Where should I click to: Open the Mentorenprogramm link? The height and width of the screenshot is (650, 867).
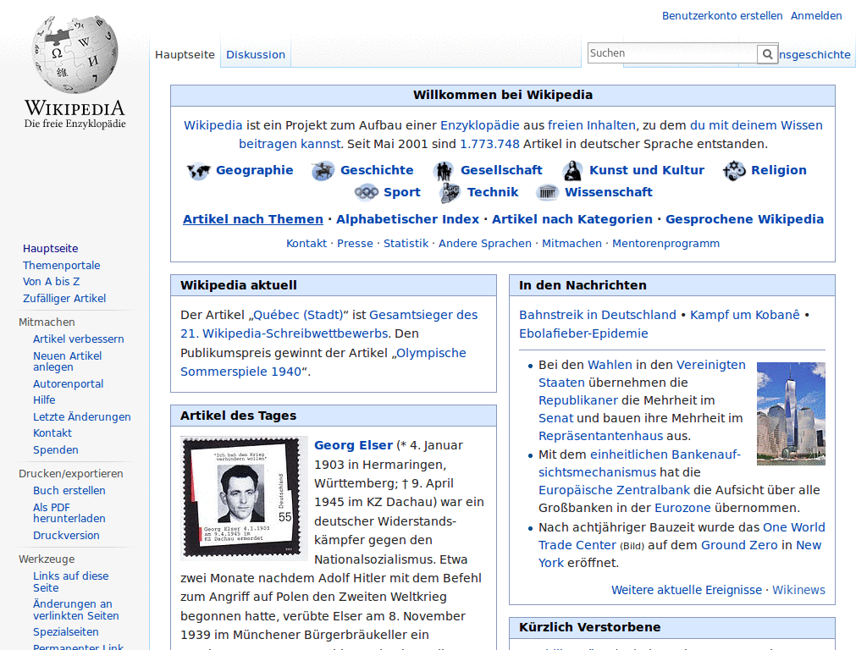[x=665, y=244]
